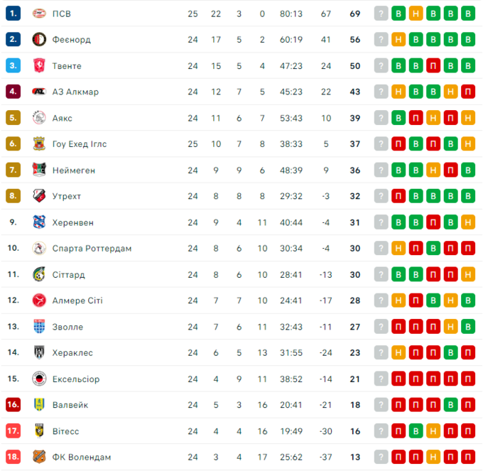
Task: Click the gray question mark for ПСВ
Action: point(381,13)
